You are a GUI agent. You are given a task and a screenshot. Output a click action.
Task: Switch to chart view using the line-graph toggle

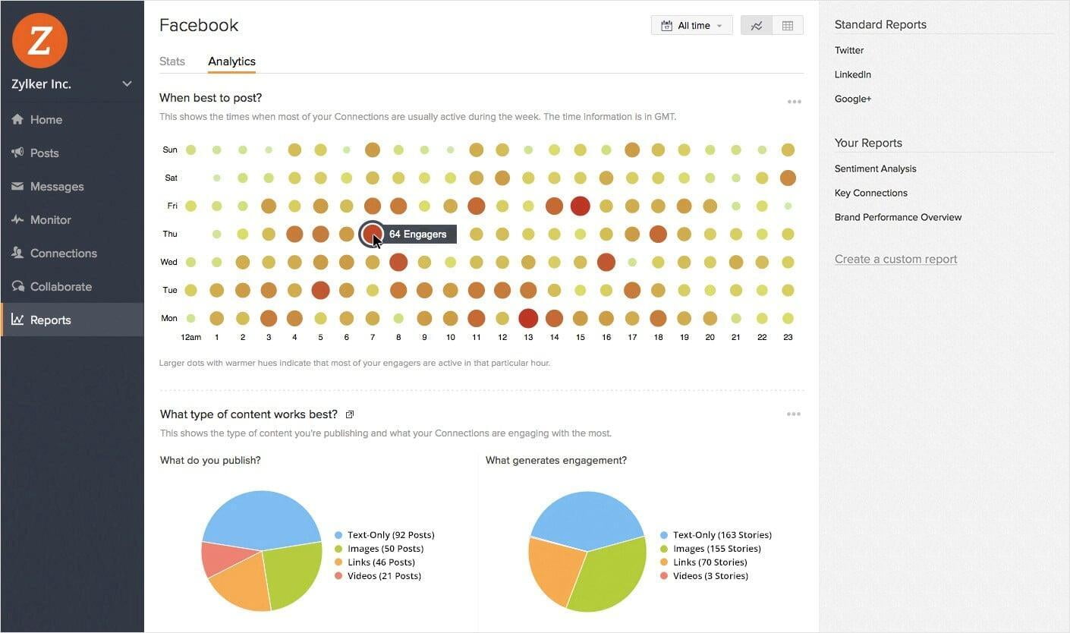[756, 24]
